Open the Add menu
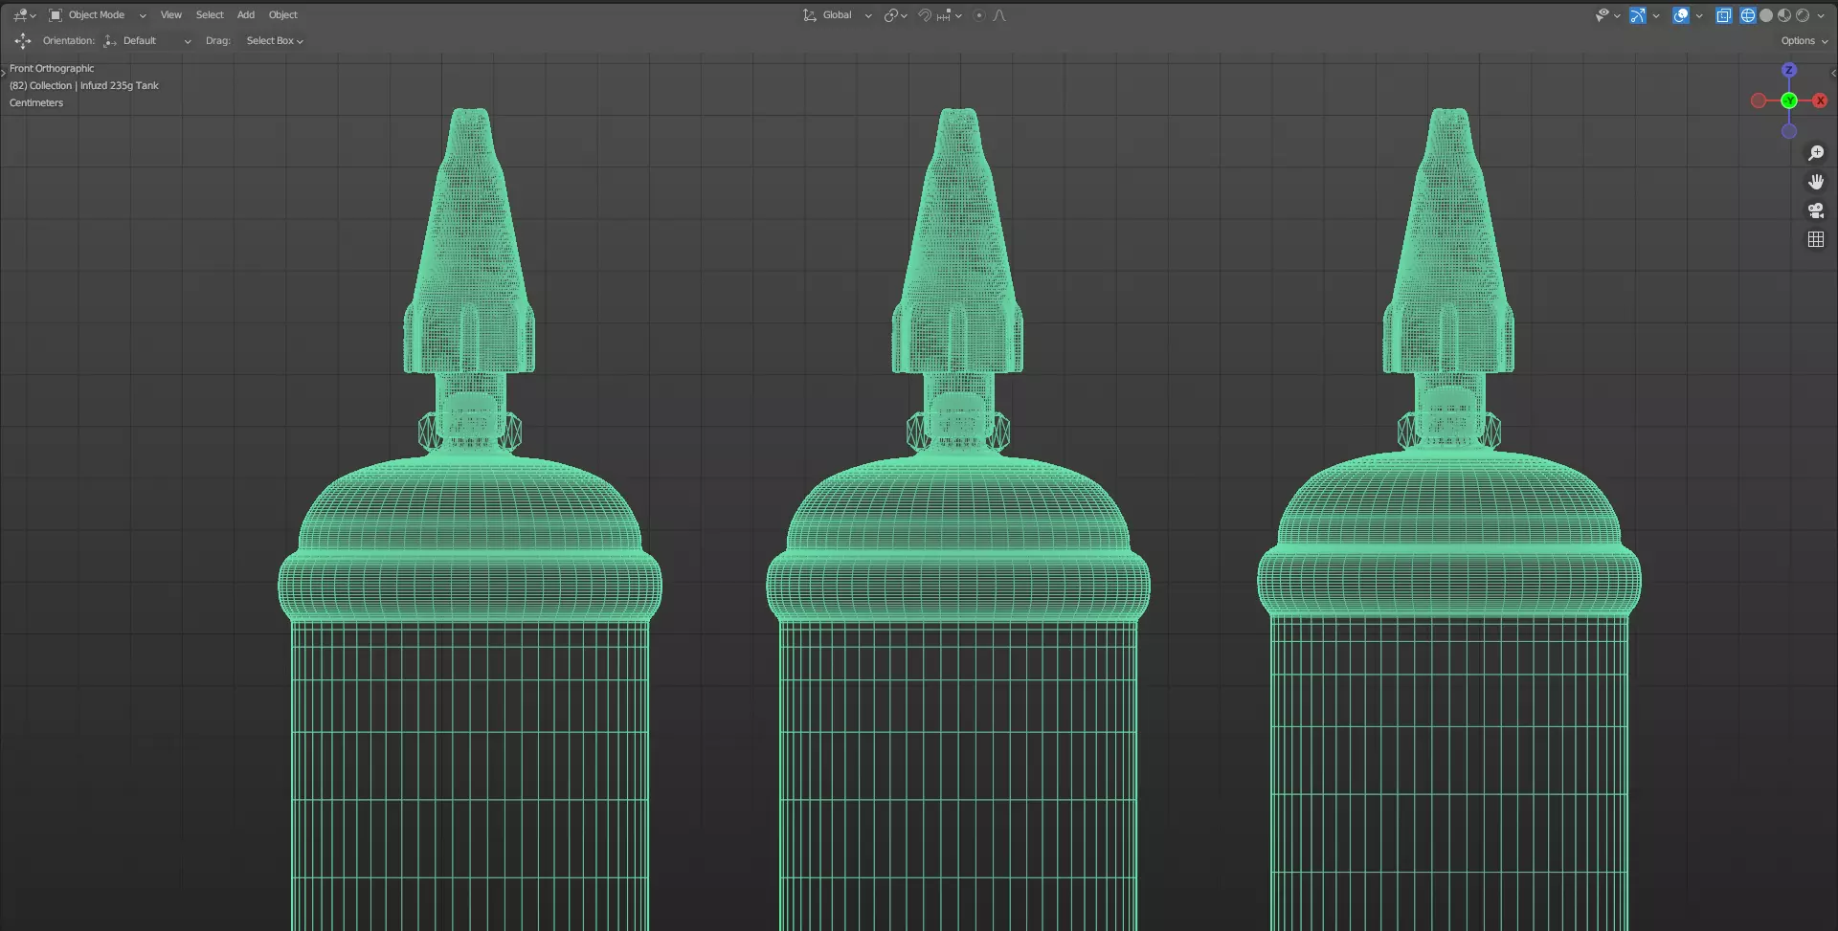 [246, 15]
